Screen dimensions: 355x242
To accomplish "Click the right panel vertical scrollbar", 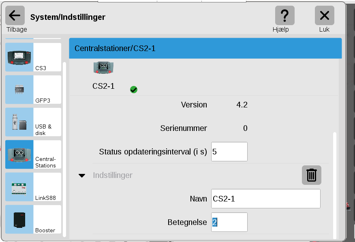I will pos(335,186).
